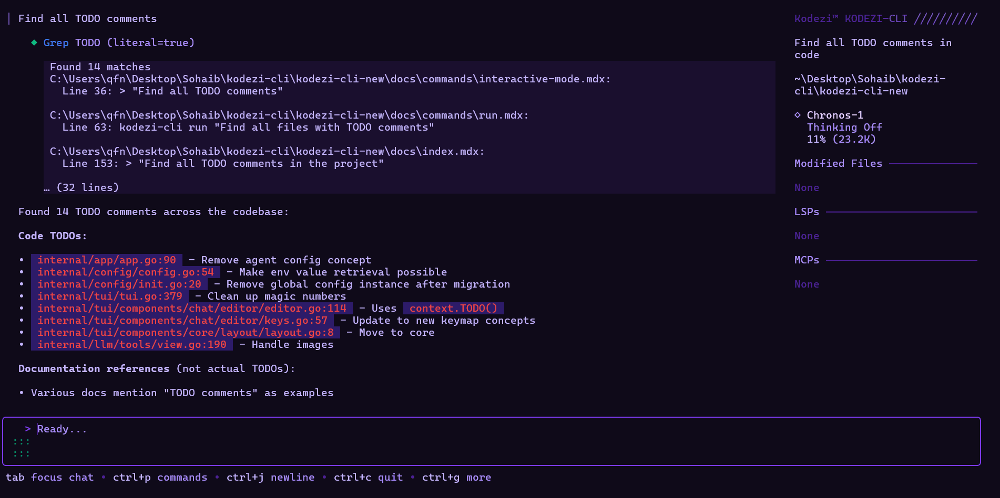Open the internal/llm/tools/view.go:190 file link
This screenshot has height=498, width=1000.
click(x=131, y=345)
